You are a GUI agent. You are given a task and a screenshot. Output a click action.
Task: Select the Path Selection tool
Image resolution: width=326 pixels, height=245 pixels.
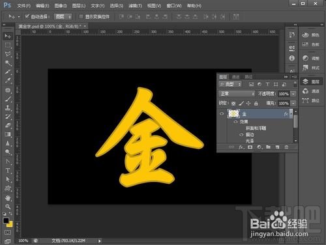click(8, 179)
